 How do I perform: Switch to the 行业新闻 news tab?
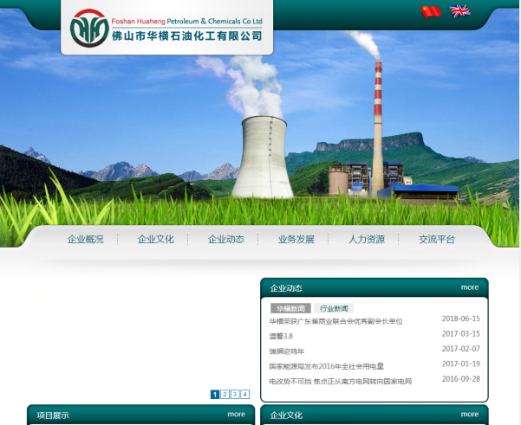pyautogui.click(x=334, y=308)
